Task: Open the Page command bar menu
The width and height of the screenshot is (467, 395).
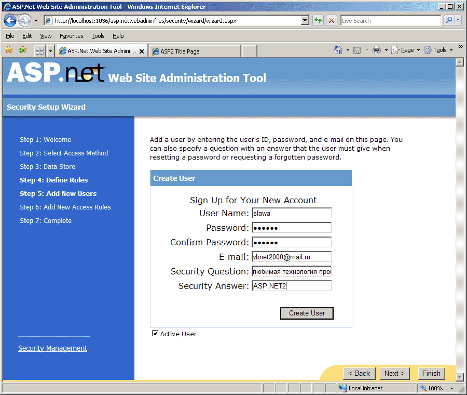Action: tap(406, 50)
